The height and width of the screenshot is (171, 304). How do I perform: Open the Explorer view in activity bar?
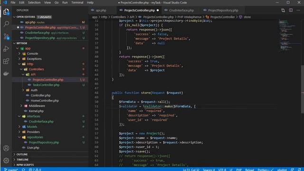click(6, 12)
